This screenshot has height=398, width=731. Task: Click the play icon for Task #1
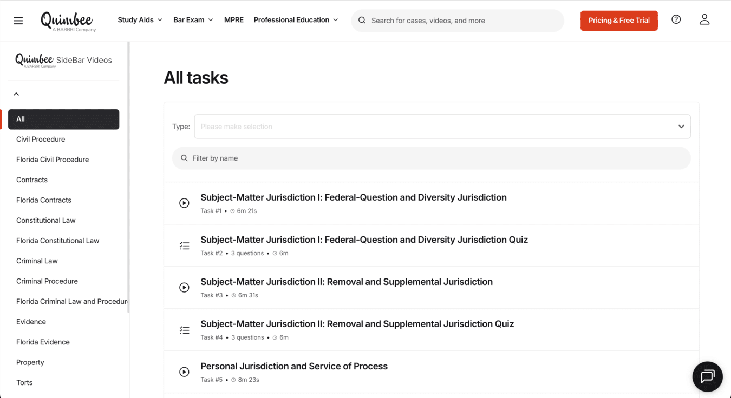184,203
